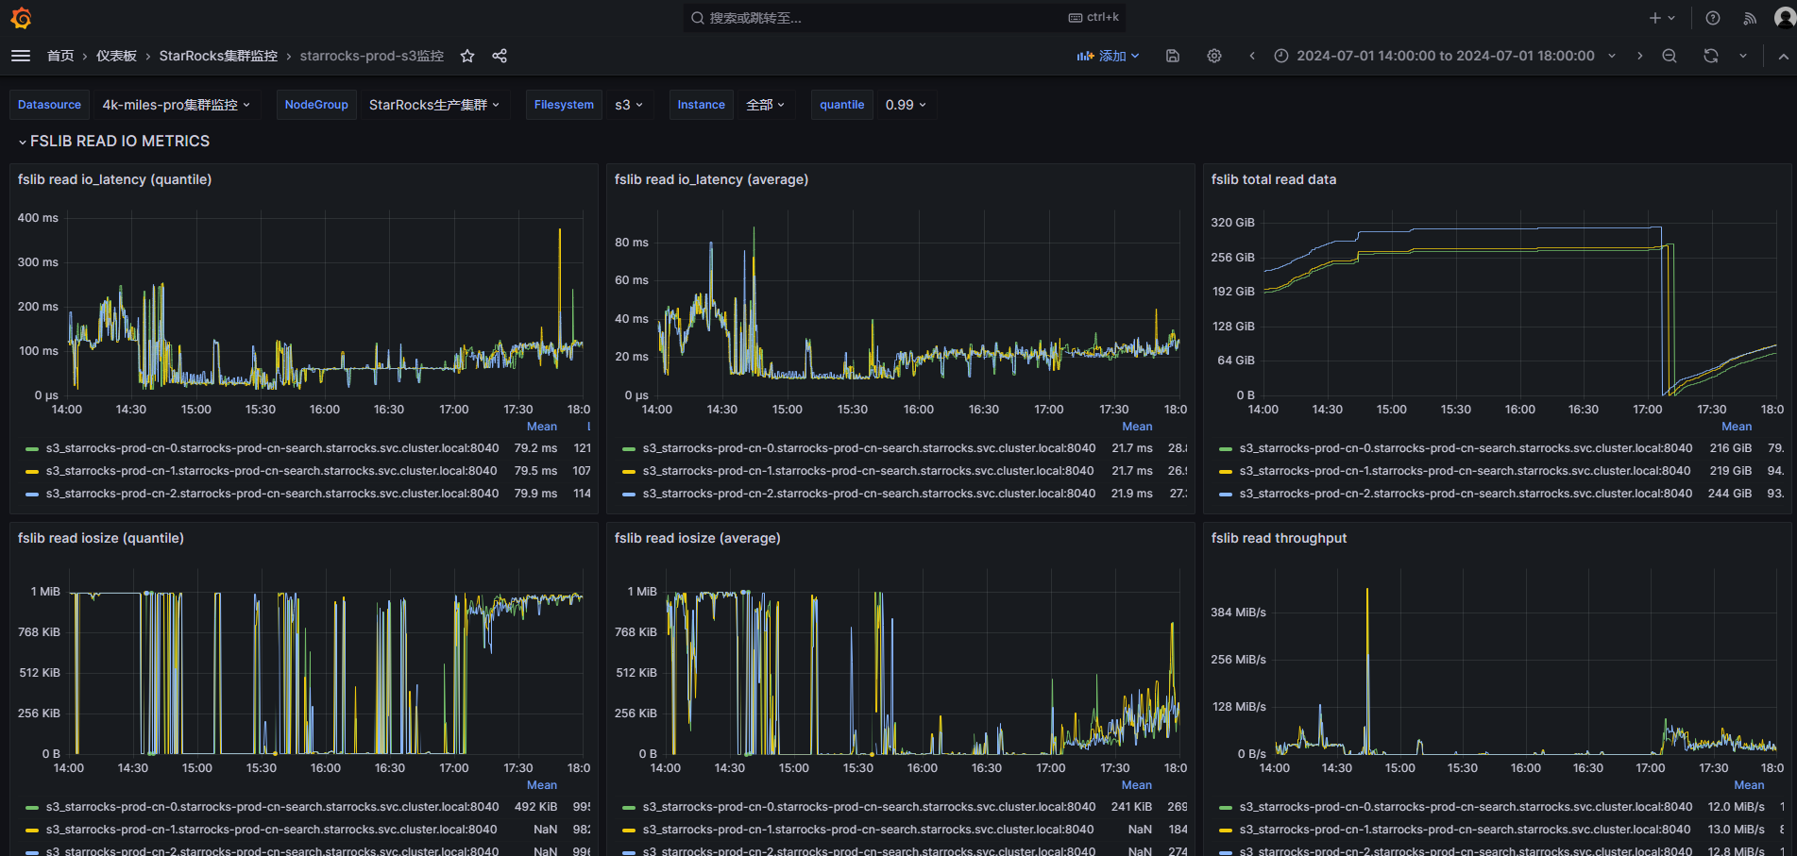
Task: Open fslib read io_latency (average) panel title
Action: point(711,179)
